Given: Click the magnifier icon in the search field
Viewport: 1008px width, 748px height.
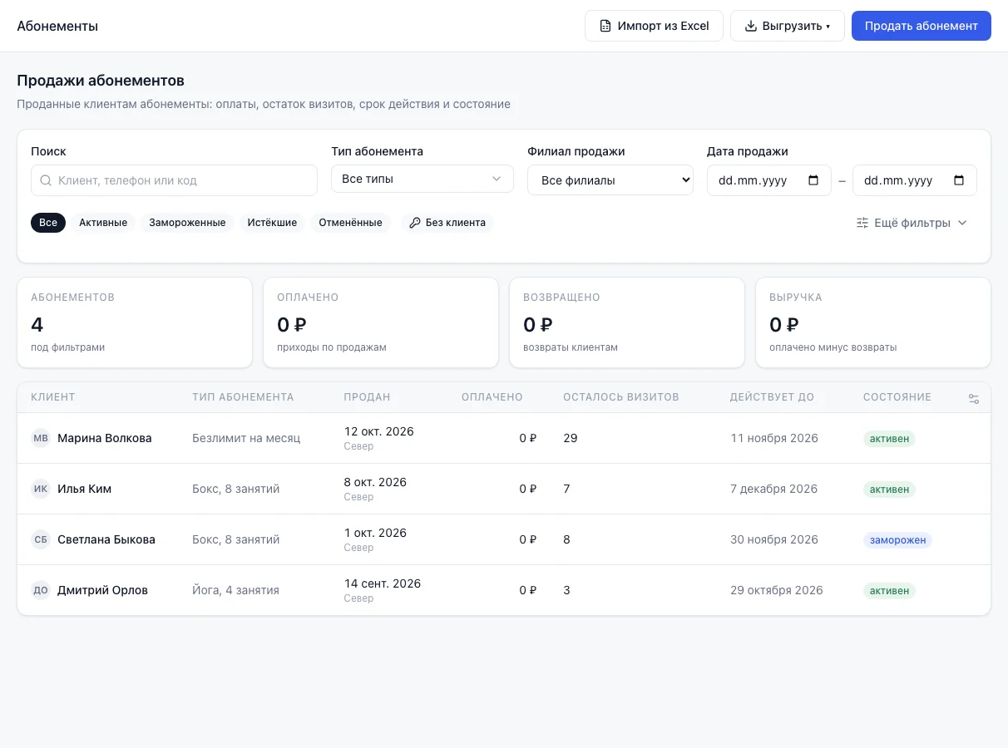Looking at the screenshot, I should [x=47, y=180].
